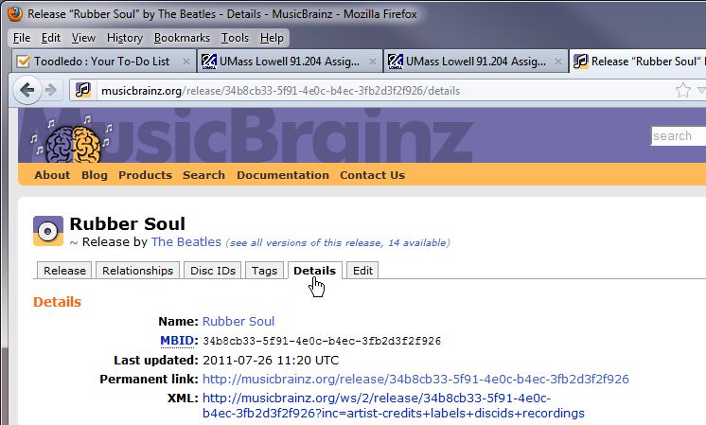Select the Details page tab

(x=315, y=271)
